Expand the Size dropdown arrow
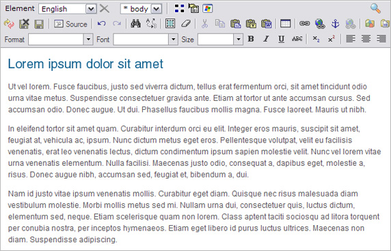This screenshot has height=251, width=391. [x=239, y=40]
